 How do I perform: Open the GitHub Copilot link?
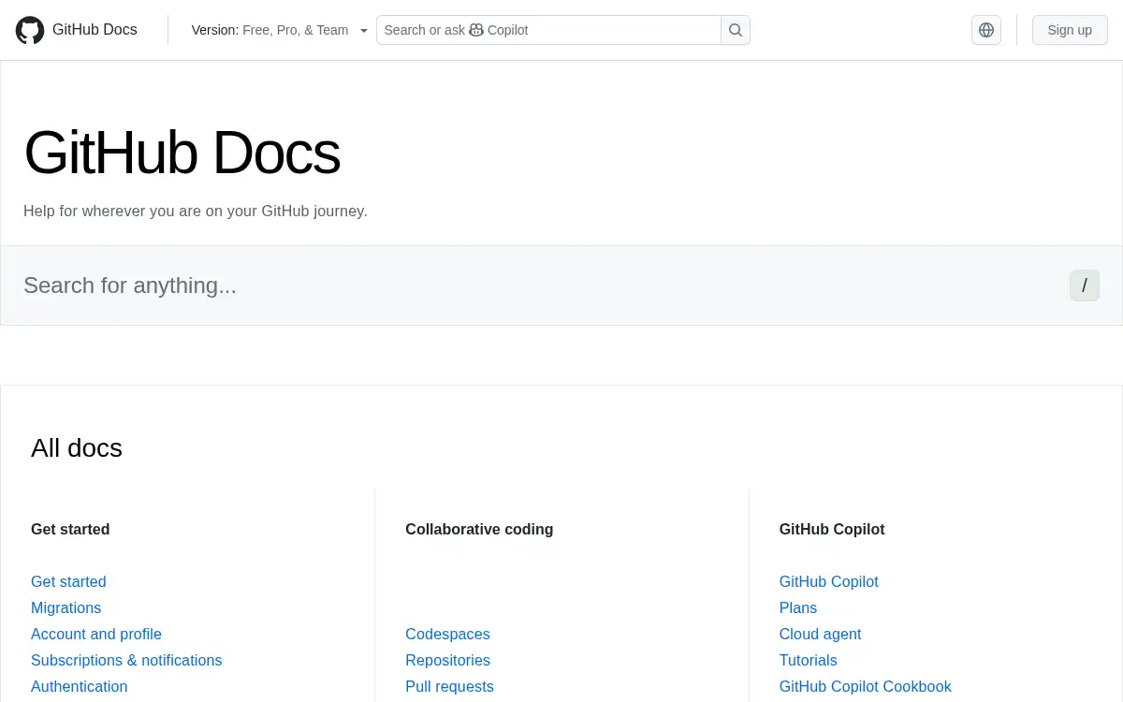[828, 581]
